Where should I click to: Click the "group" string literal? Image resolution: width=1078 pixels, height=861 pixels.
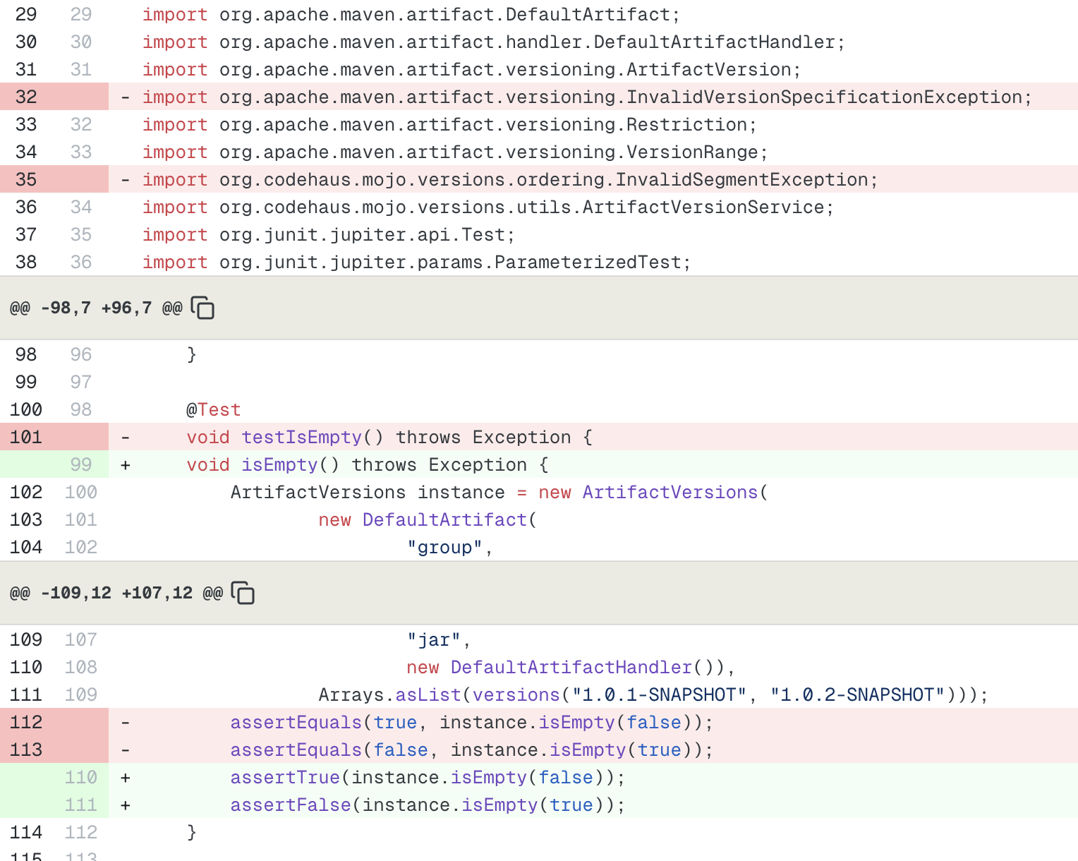[x=444, y=547]
